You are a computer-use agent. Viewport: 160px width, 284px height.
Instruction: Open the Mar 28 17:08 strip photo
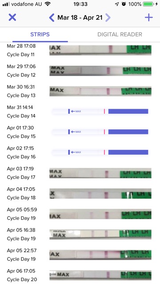[x=100, y=50]
